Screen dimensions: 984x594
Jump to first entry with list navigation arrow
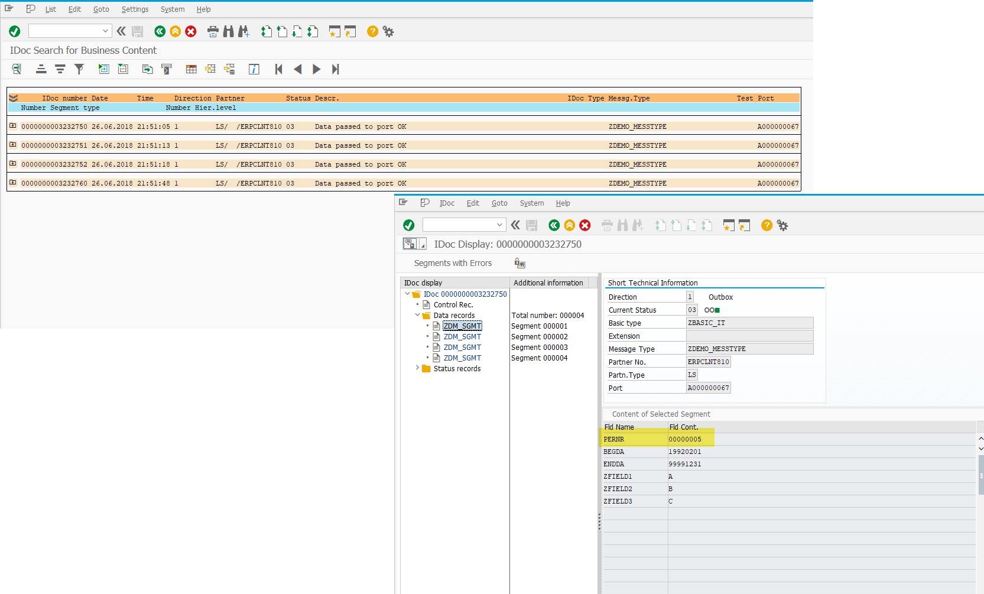click(278, 69)
